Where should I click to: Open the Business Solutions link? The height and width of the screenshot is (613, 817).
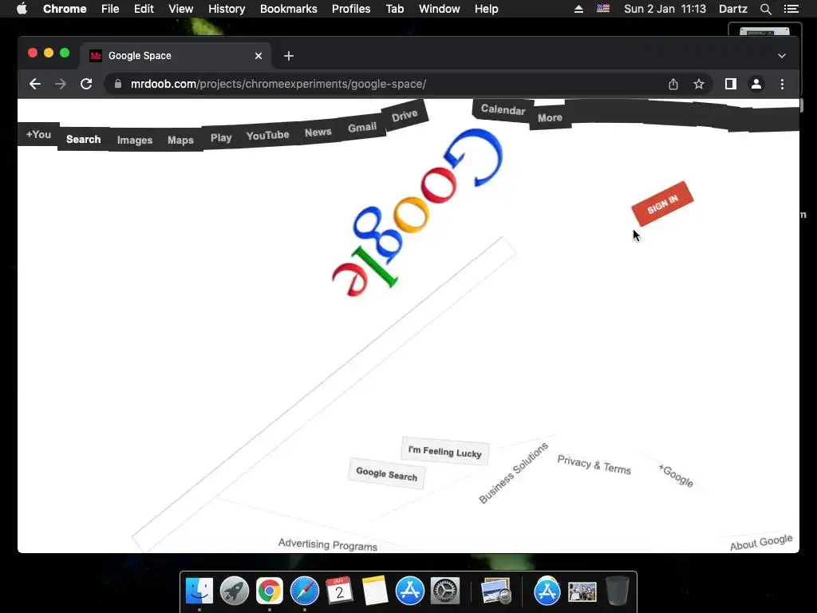point(513,473)
